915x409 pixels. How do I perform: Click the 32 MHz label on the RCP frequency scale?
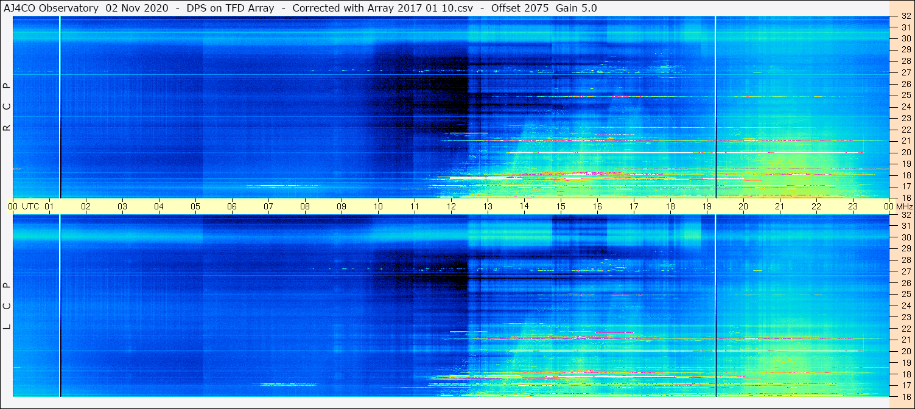click(905, 16)
